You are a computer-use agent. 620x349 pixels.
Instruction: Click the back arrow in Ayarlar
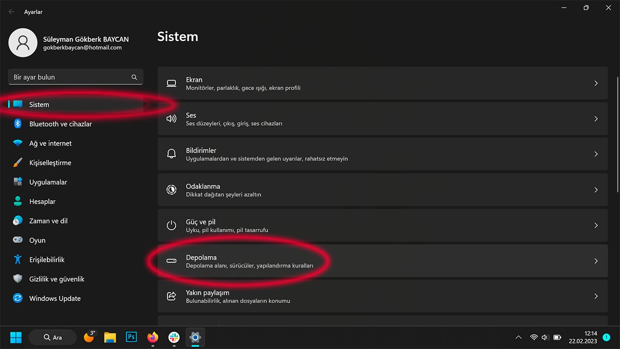click(12, 12)
